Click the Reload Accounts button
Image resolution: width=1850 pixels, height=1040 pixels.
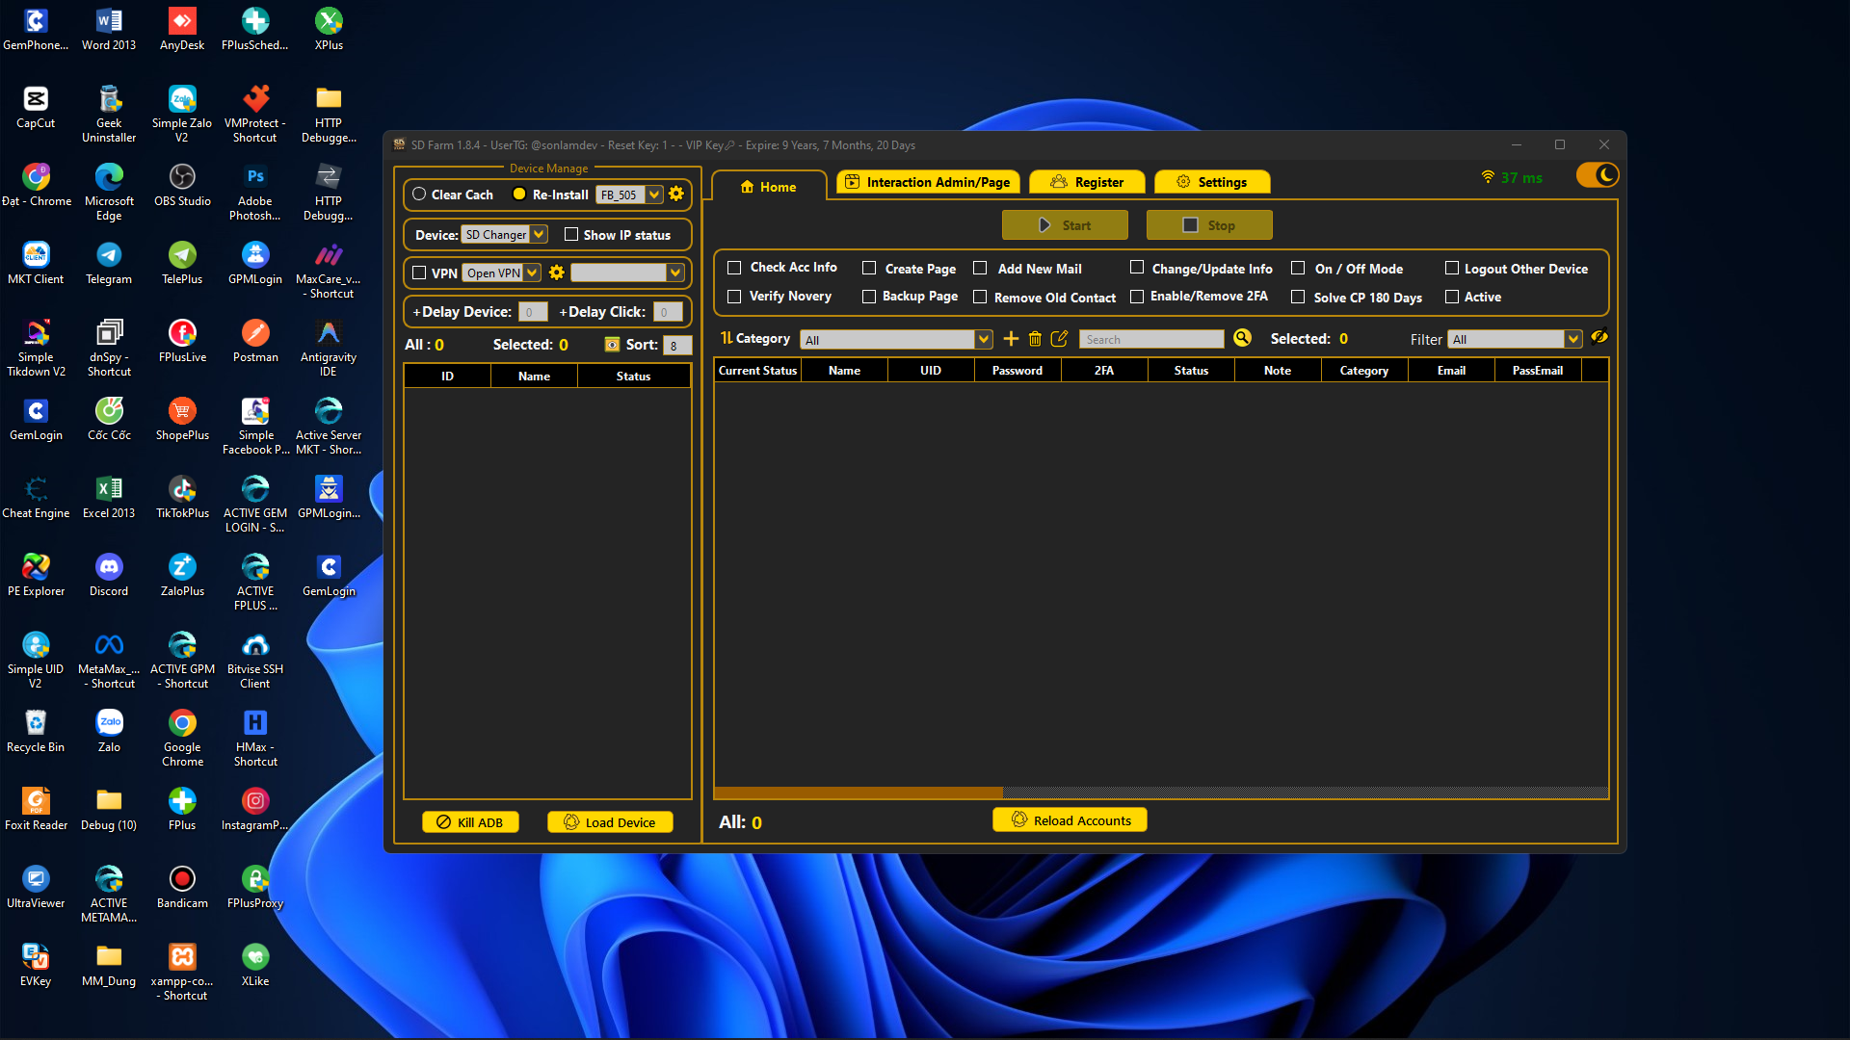1070,820
